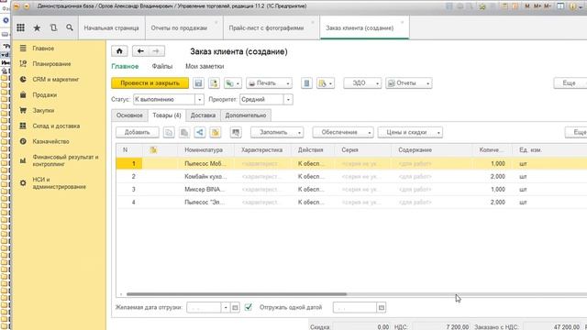This screenshot has height=330, width=587.
Task: Open Финансовый результат и контроллинг section
Action: 65,160
